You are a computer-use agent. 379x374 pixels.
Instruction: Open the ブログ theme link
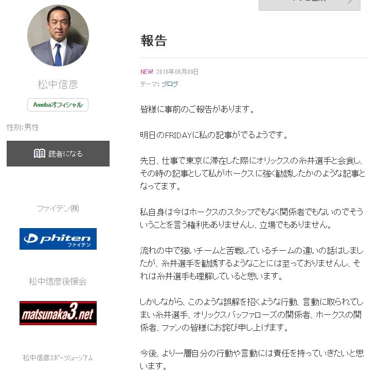click(x=170, y=84)
